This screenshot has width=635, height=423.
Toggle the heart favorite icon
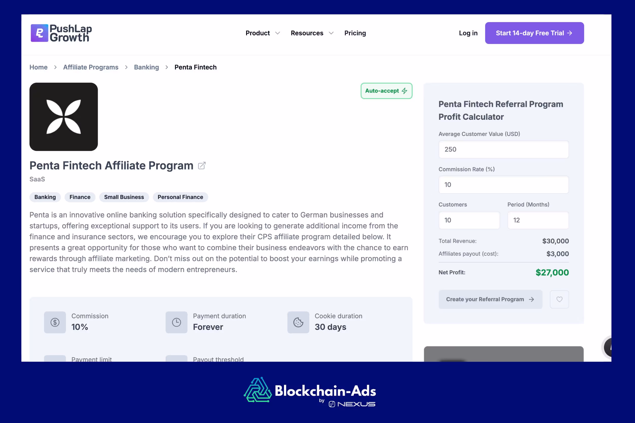point(559,299)
